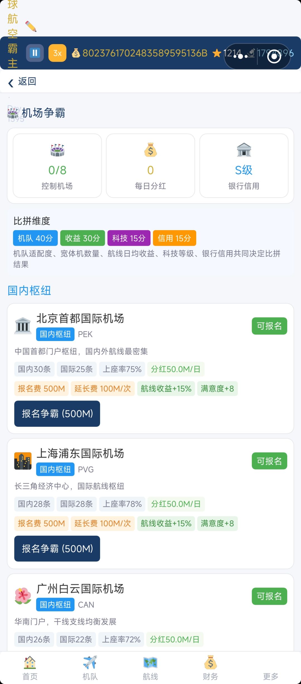Switch to the 首页 home tab
This screenshot has width=301, height=684.
coord(30,668)
